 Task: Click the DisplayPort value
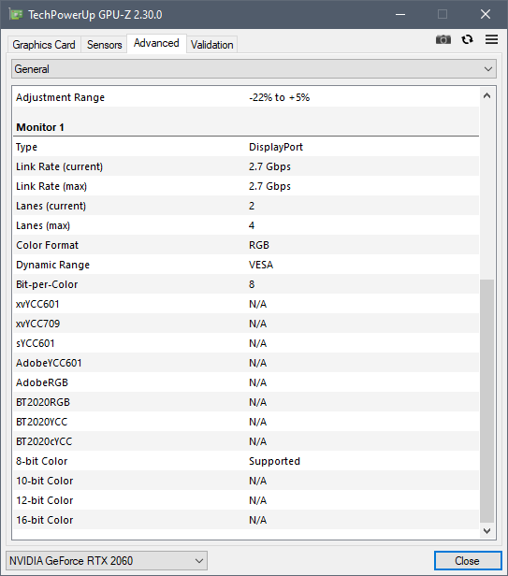276,147
